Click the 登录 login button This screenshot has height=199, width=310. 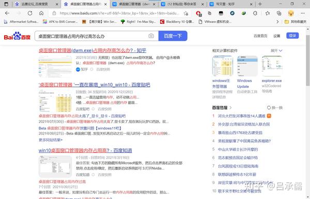tap(292, 36)
